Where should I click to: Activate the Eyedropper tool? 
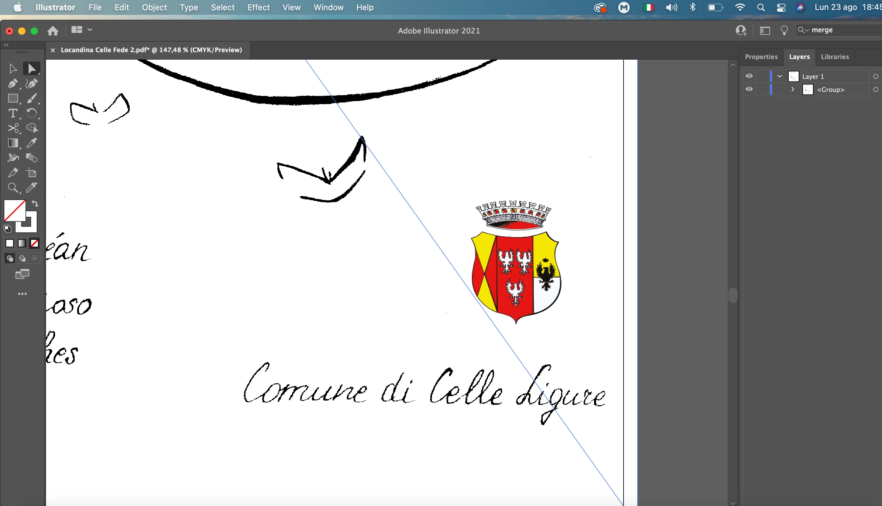(32, 143)
